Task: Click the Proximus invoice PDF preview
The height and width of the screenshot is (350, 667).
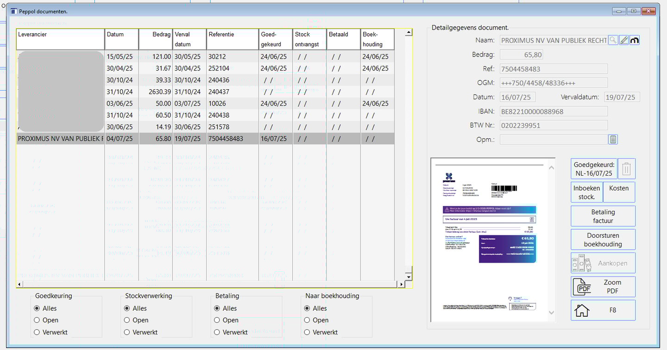Action: point(489,240)
